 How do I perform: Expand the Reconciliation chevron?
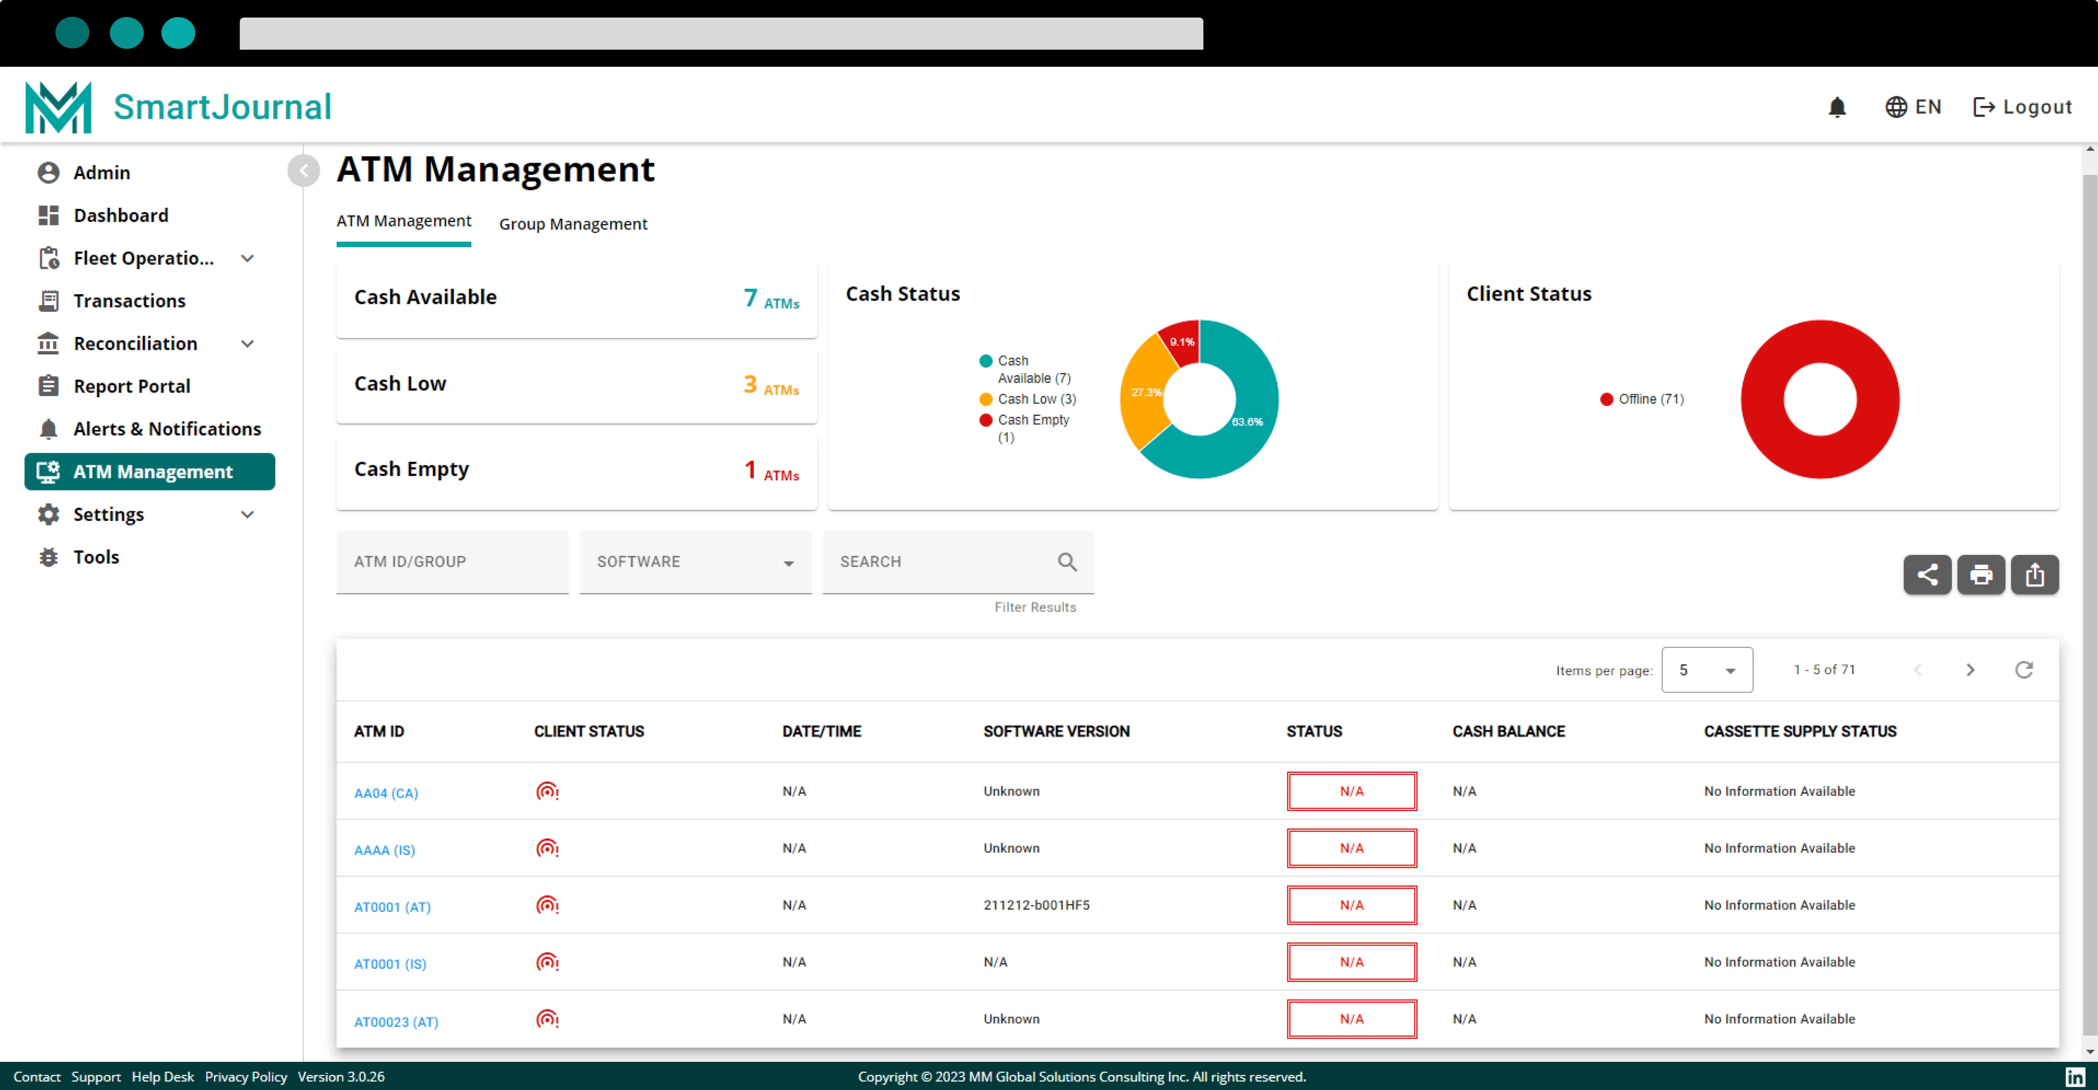[x=247, y=344]
